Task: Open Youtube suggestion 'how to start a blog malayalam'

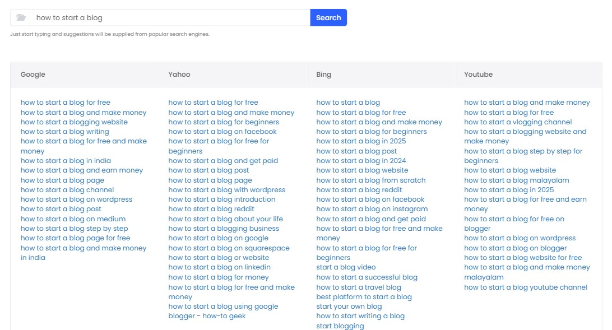Action: [517, 180]
